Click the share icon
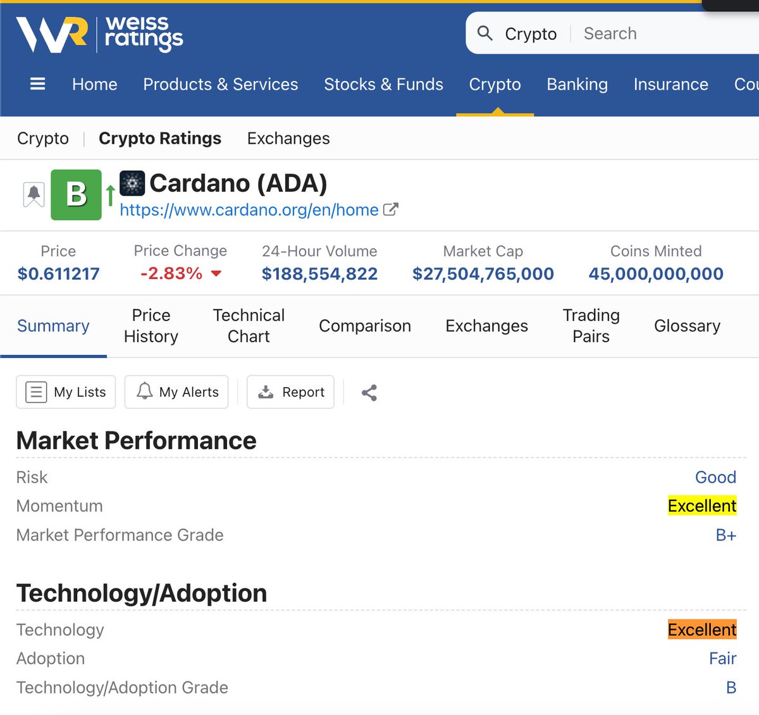This screenshot has width=759, height=715. point(369,393)
